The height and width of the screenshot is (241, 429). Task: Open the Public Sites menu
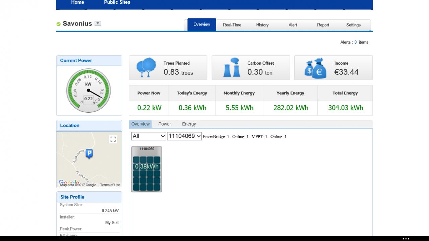(117, 2)
